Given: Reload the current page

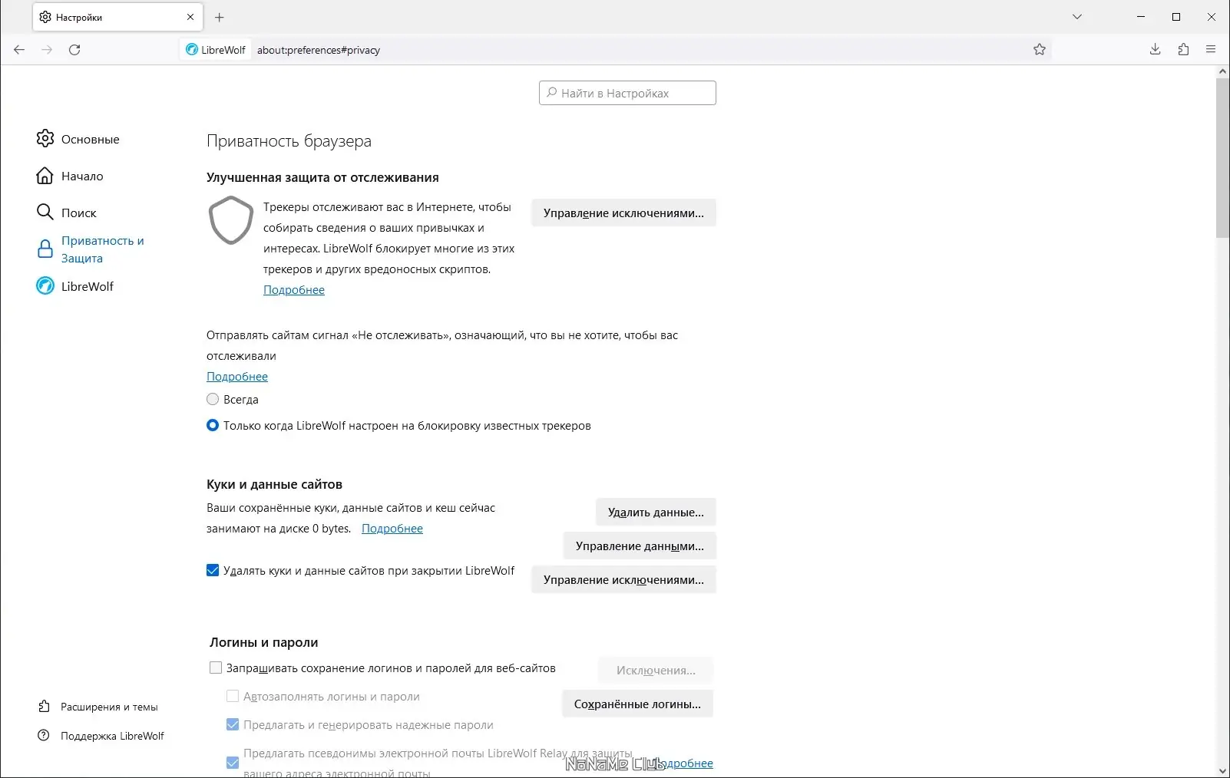Looking at the screenshot, I should click(74, 50).
